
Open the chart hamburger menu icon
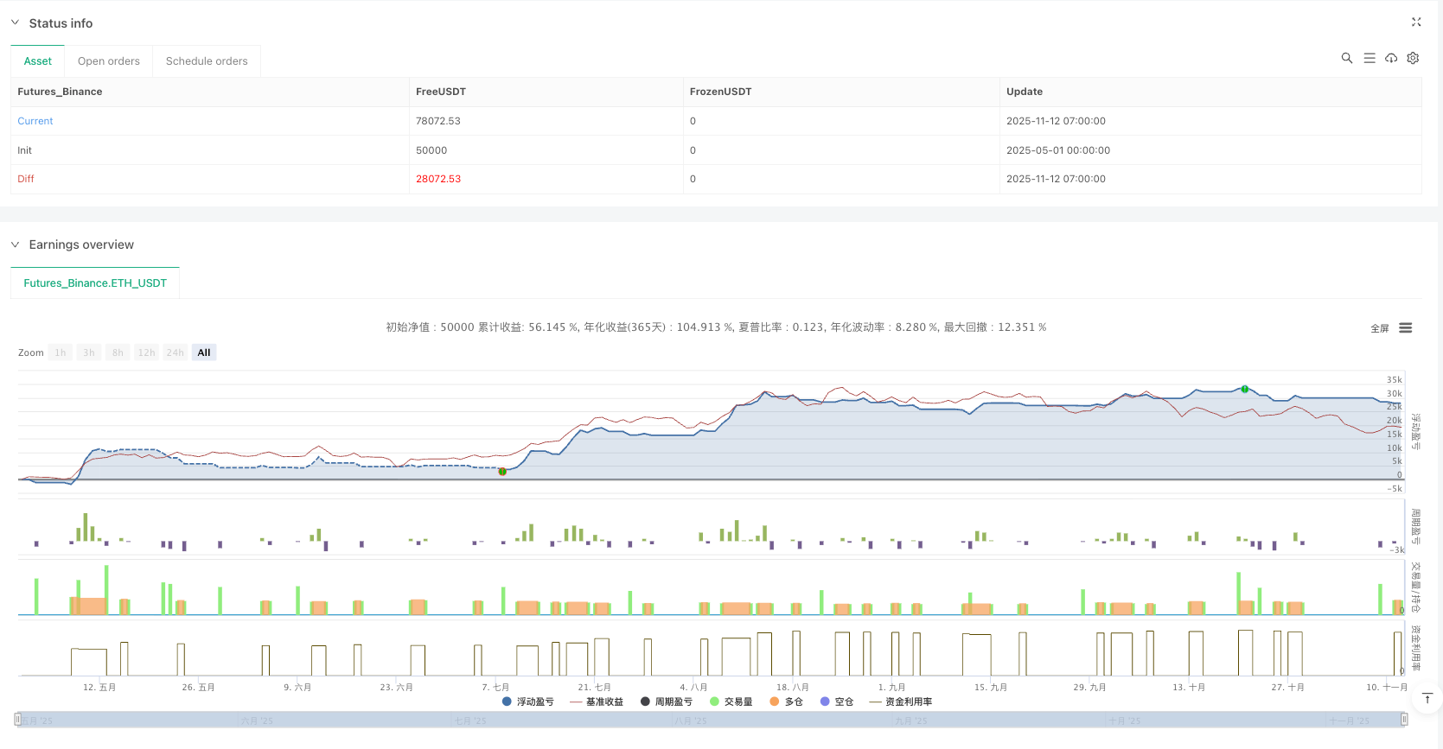(1405, 328)
